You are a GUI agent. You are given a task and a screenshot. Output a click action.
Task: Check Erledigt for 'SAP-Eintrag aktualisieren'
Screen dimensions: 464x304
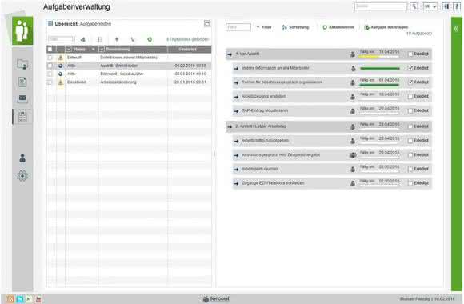click(x=410, y=110)
